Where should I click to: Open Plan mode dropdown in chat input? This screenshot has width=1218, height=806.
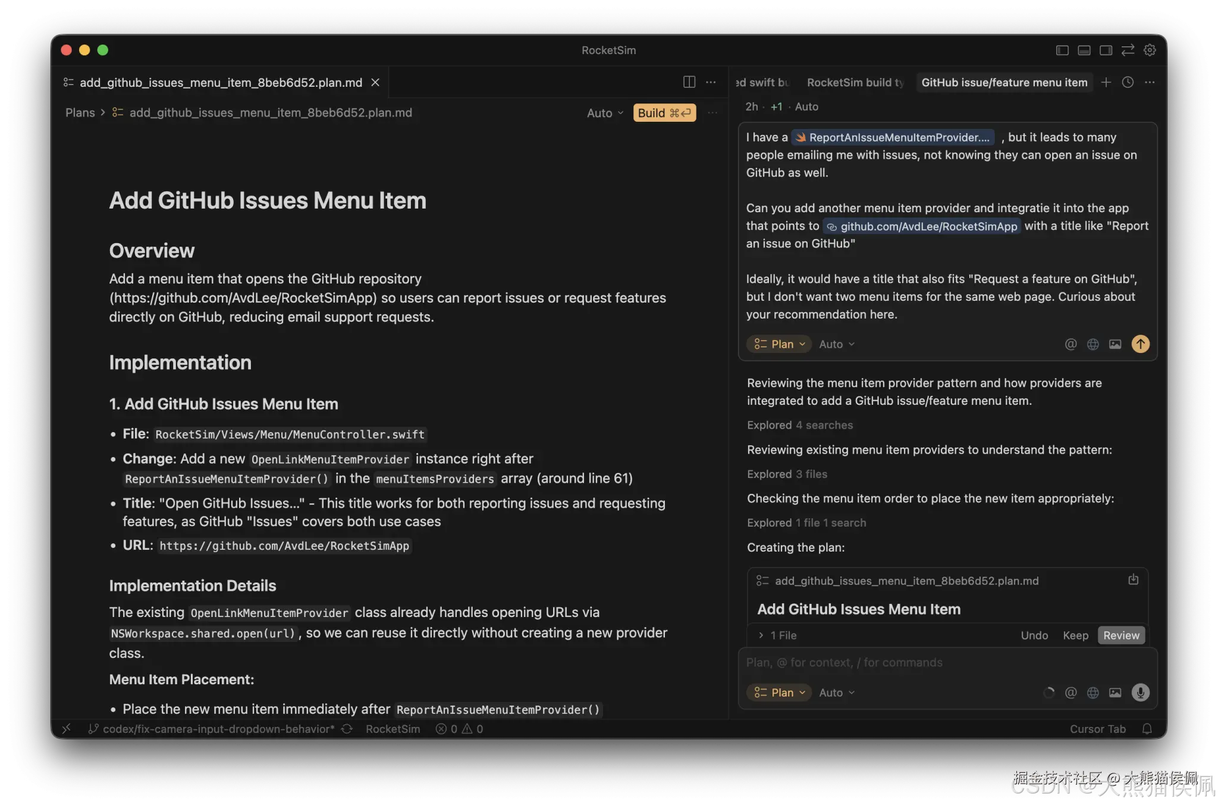(x=779, y=692)
